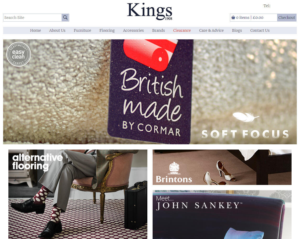Viewport: 301px width, 239px height.
Task: Select Care & Advice in navigation
Action: point(211,30)
